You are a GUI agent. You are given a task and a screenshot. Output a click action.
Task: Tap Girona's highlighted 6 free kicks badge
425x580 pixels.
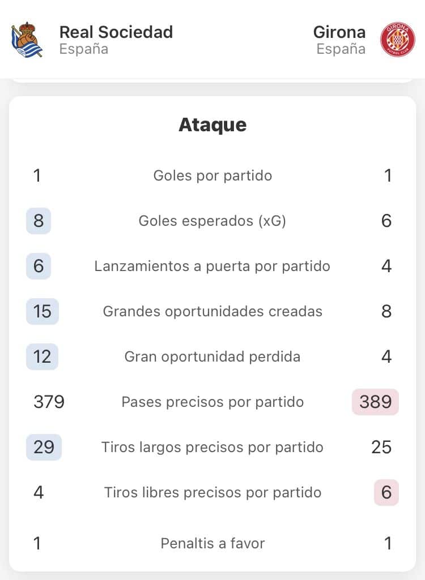(386, 492)
